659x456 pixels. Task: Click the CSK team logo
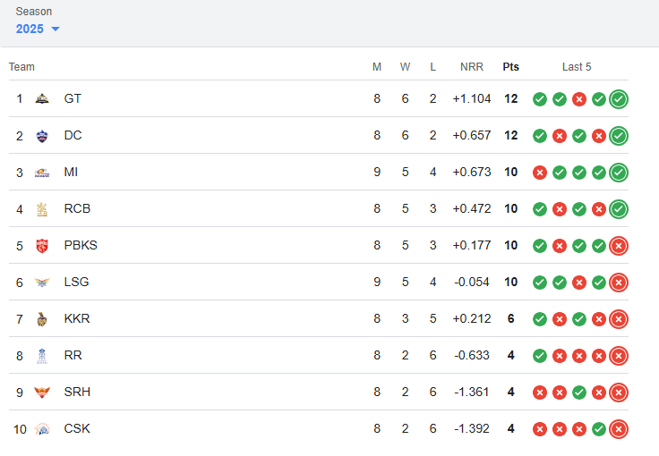click(42, 429)
